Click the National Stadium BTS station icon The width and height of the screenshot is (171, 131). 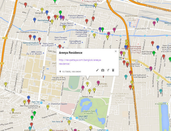pos(40,43)
